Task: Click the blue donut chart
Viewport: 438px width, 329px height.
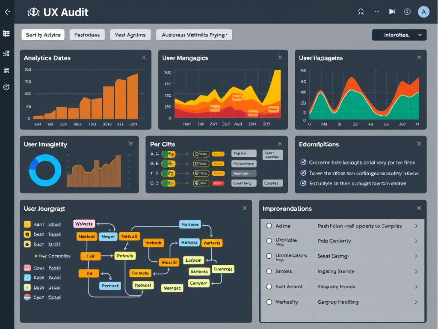Action: [45, 170]
